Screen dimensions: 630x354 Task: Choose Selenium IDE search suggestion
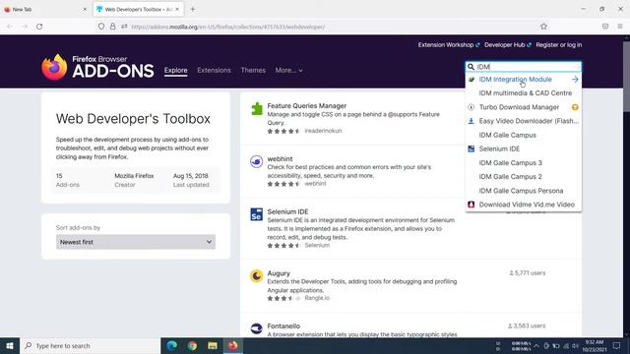(524, 148)
